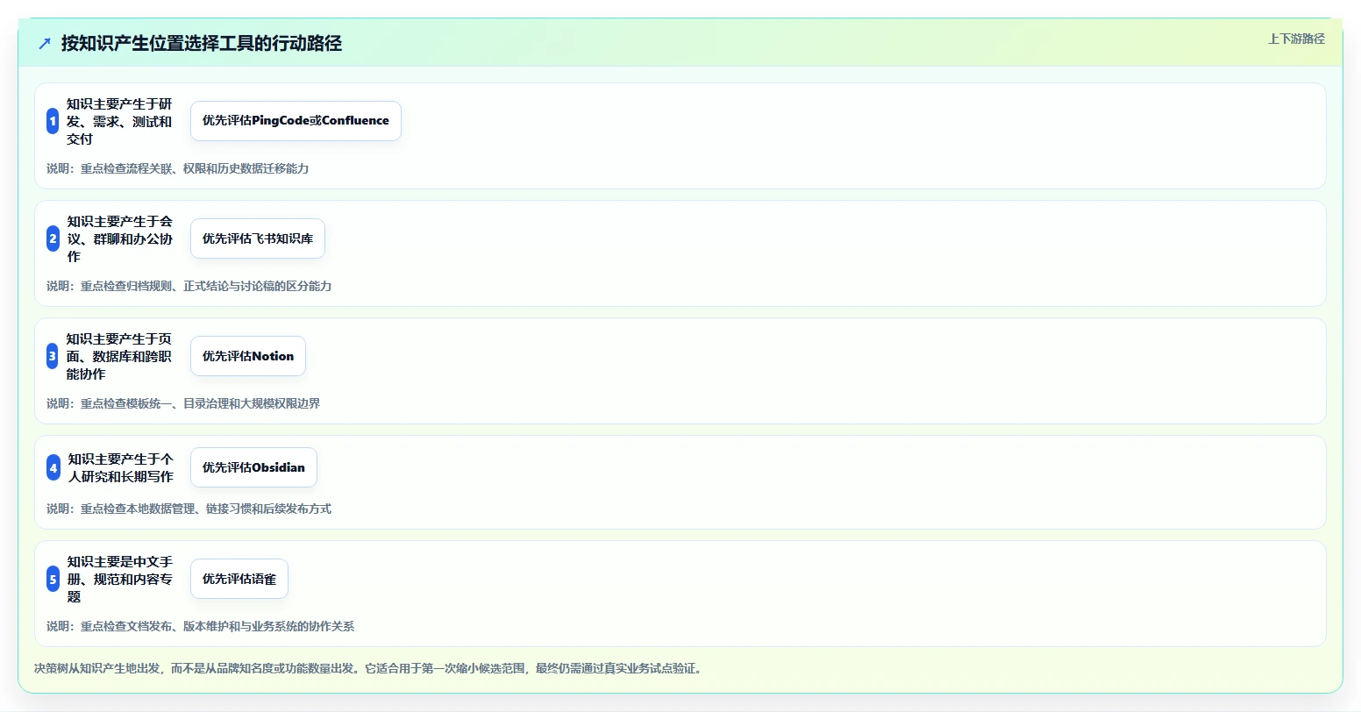Viewport: 1361px width, 712px height.
Task: Click the step 1 number badge
Action: [53, 121]
